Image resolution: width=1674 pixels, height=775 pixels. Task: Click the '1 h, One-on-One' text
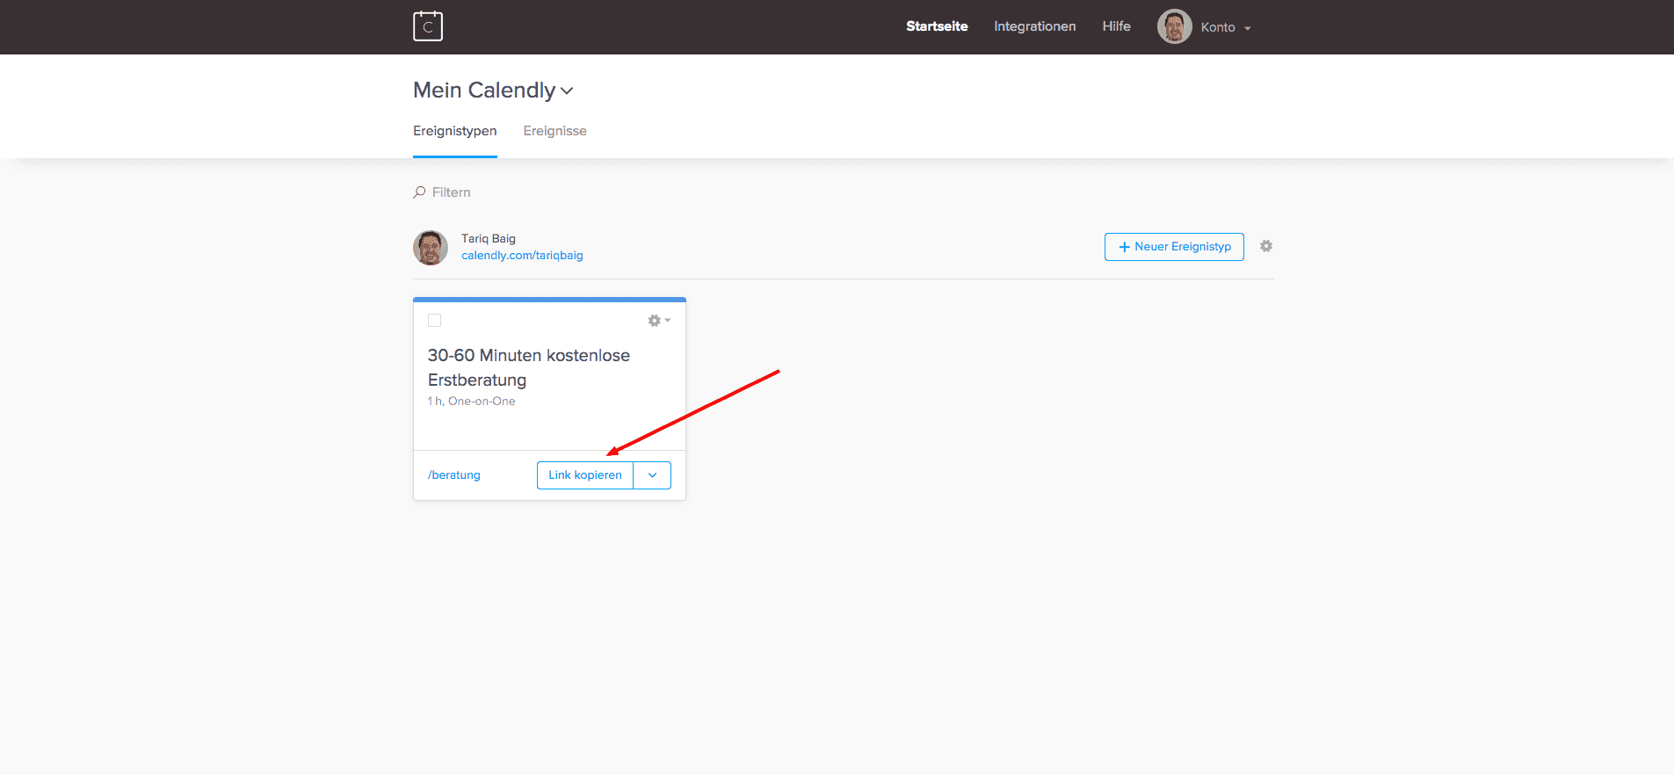coord(472,402)
